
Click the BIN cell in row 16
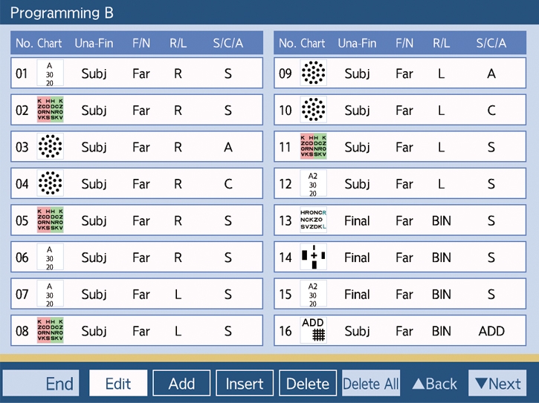pos(442,331)
